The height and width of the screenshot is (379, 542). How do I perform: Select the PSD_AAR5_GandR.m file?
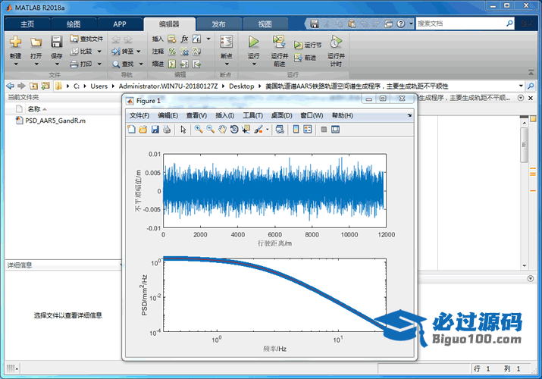(55, 121)
